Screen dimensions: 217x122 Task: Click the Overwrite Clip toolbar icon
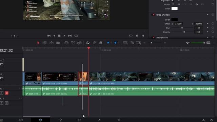(x=73, y=43)
